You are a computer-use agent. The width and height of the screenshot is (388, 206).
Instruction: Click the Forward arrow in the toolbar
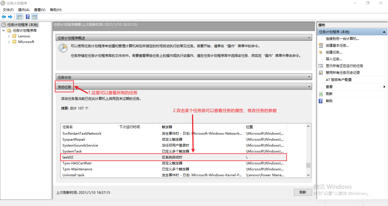[10, 17]
